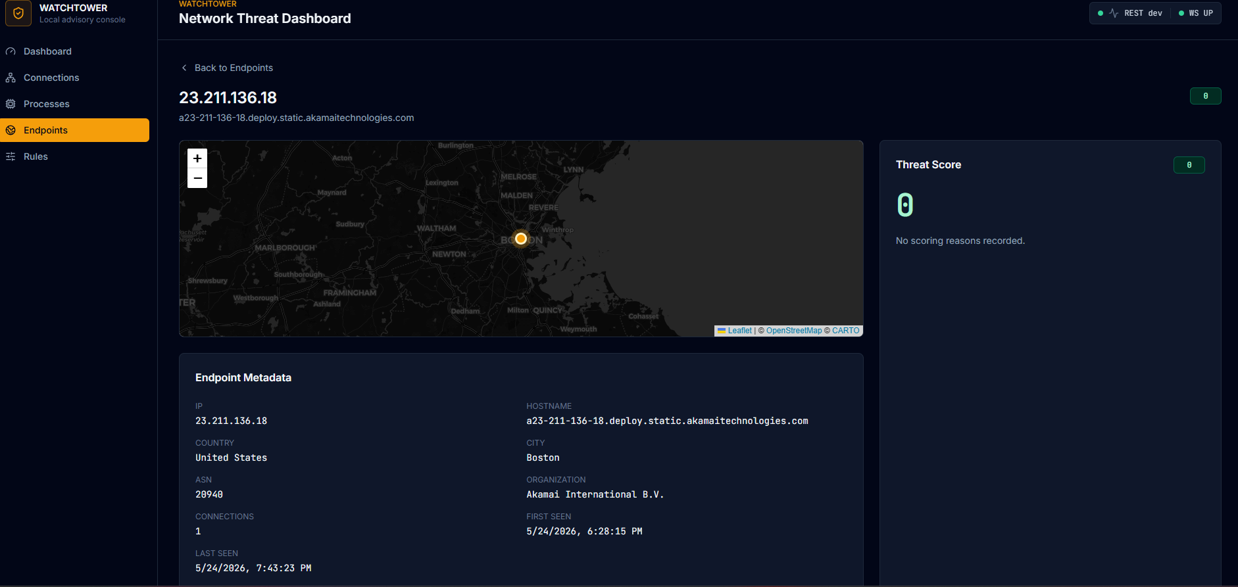The width and height of the screenshot is (1238, 587).
Task: Click the large green threat score number
Action: point(905,205)
